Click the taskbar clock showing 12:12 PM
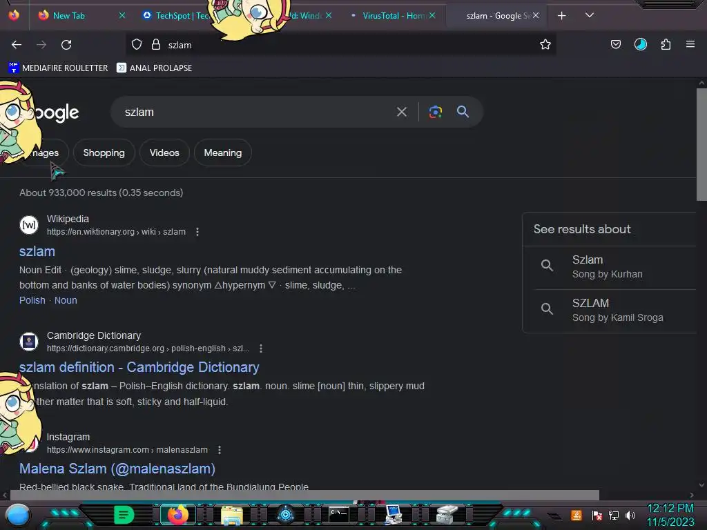Screen dimensions: 707x530 pyautogui.click(x=670, y=509)
